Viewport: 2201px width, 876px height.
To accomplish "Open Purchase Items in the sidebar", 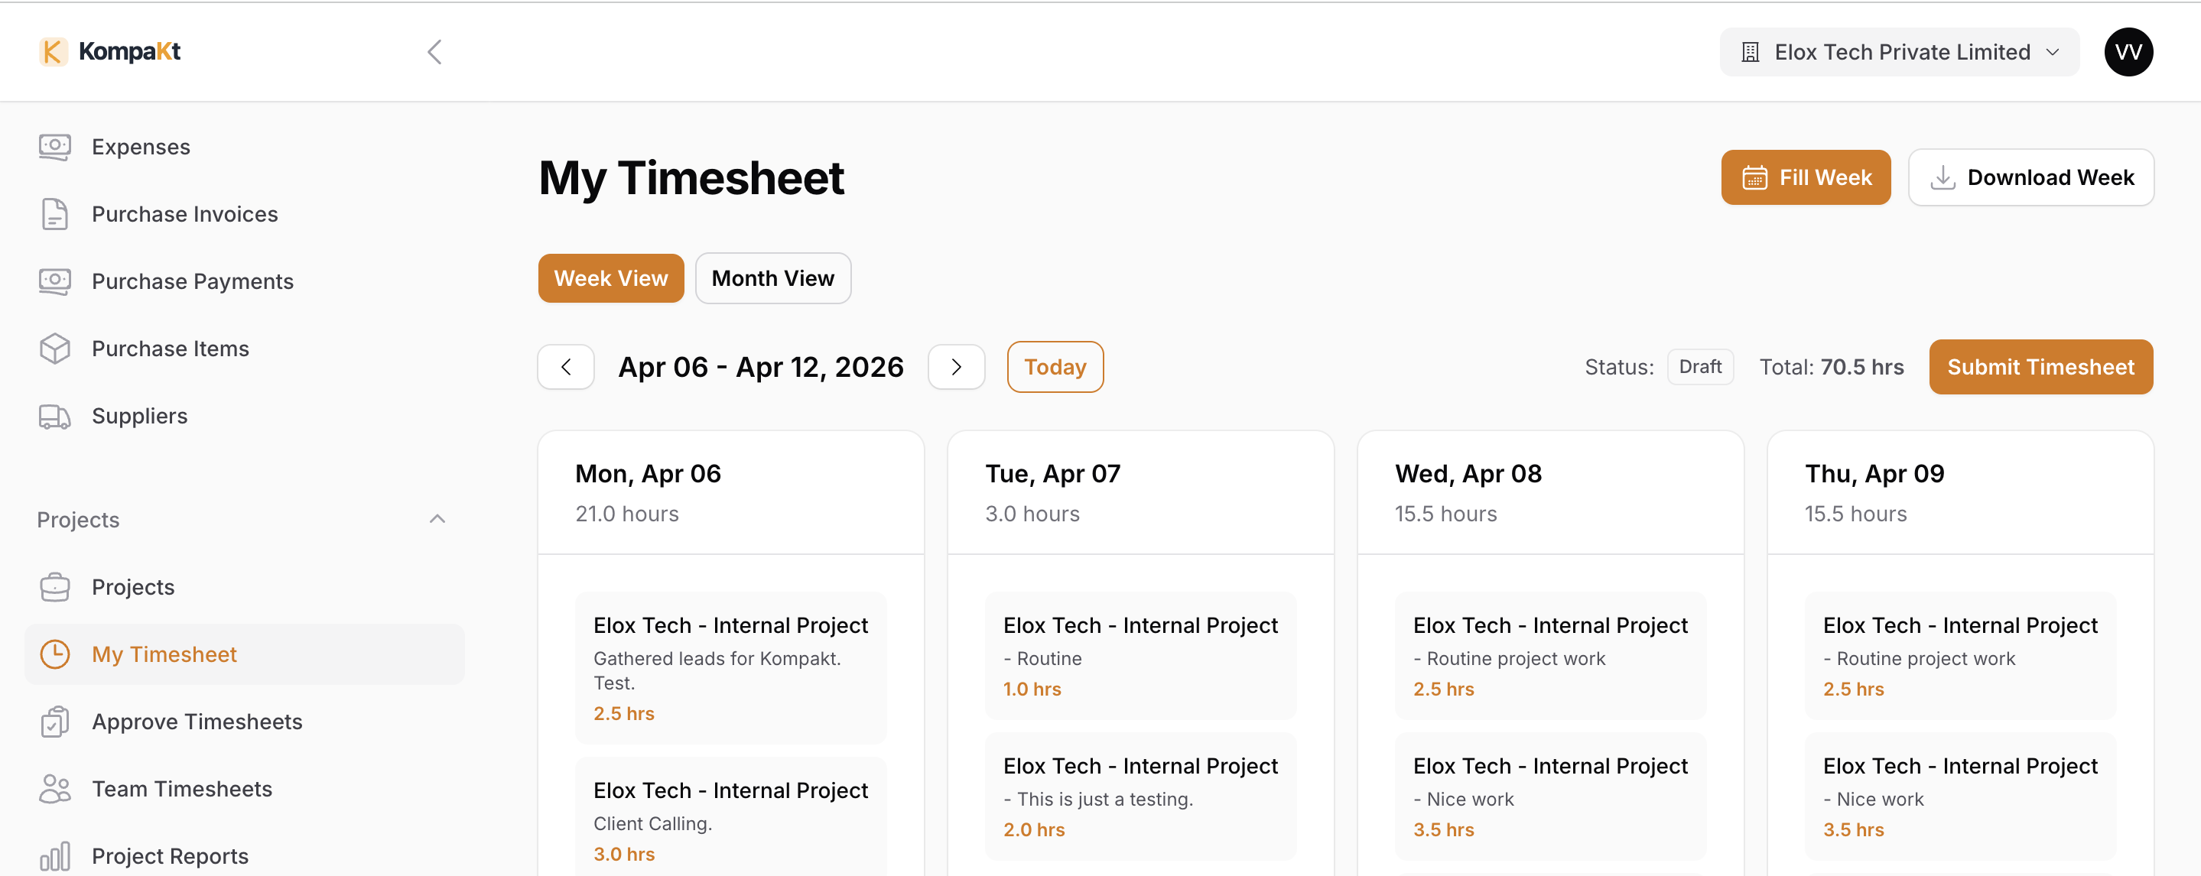I will coord(243,349).
